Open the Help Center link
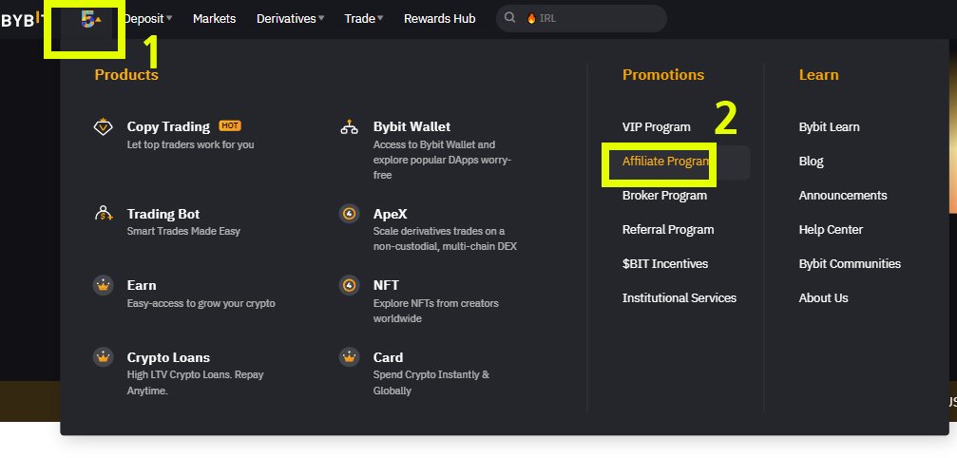 point(831,229)
